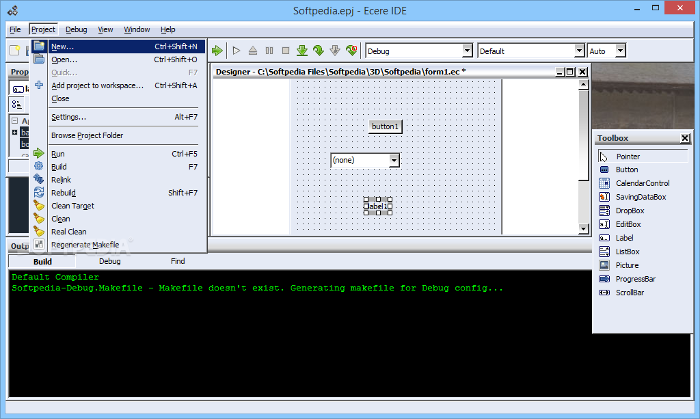This screenshot has width=700, height=419.
Task: Select Settings... from the Project menu
Action: point(119,117)
